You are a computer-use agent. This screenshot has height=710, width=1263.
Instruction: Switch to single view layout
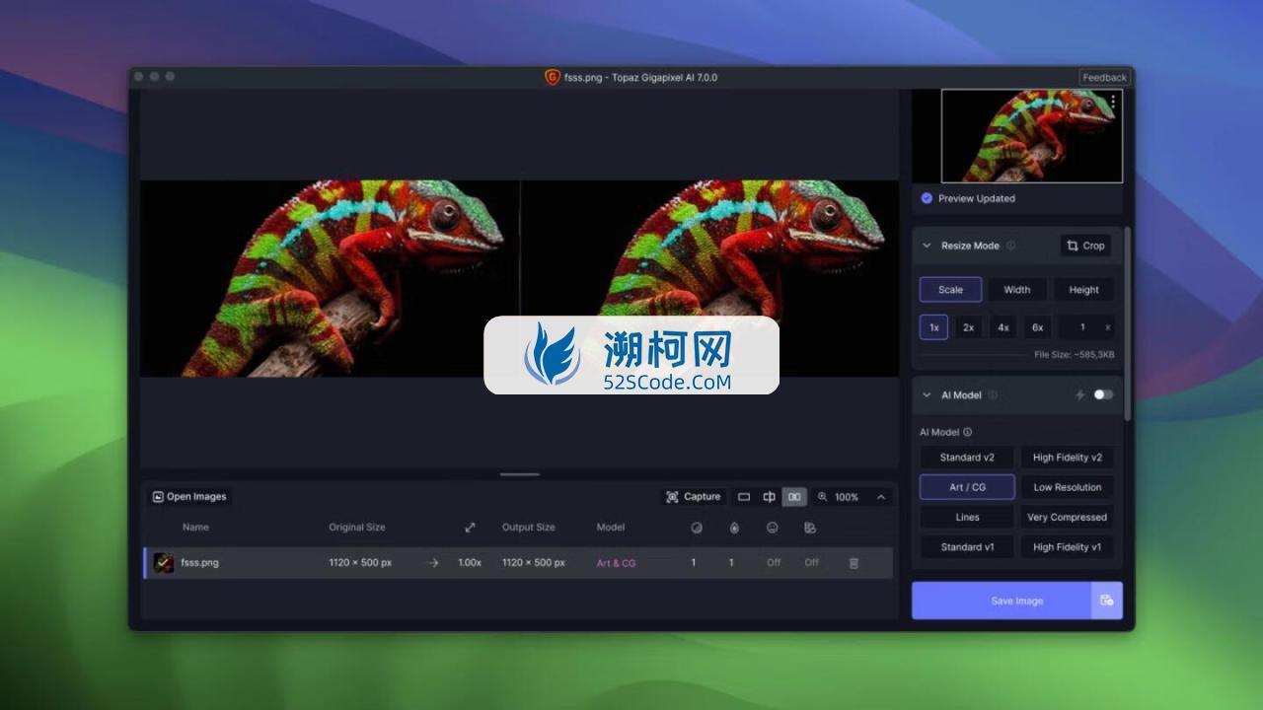coord(744,497)
